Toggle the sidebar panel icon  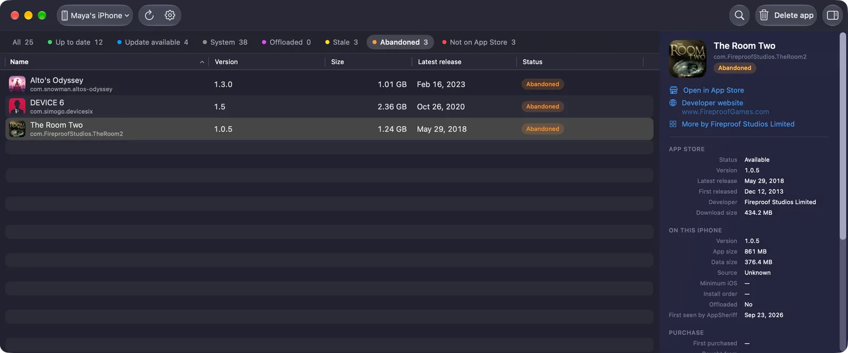833,15
